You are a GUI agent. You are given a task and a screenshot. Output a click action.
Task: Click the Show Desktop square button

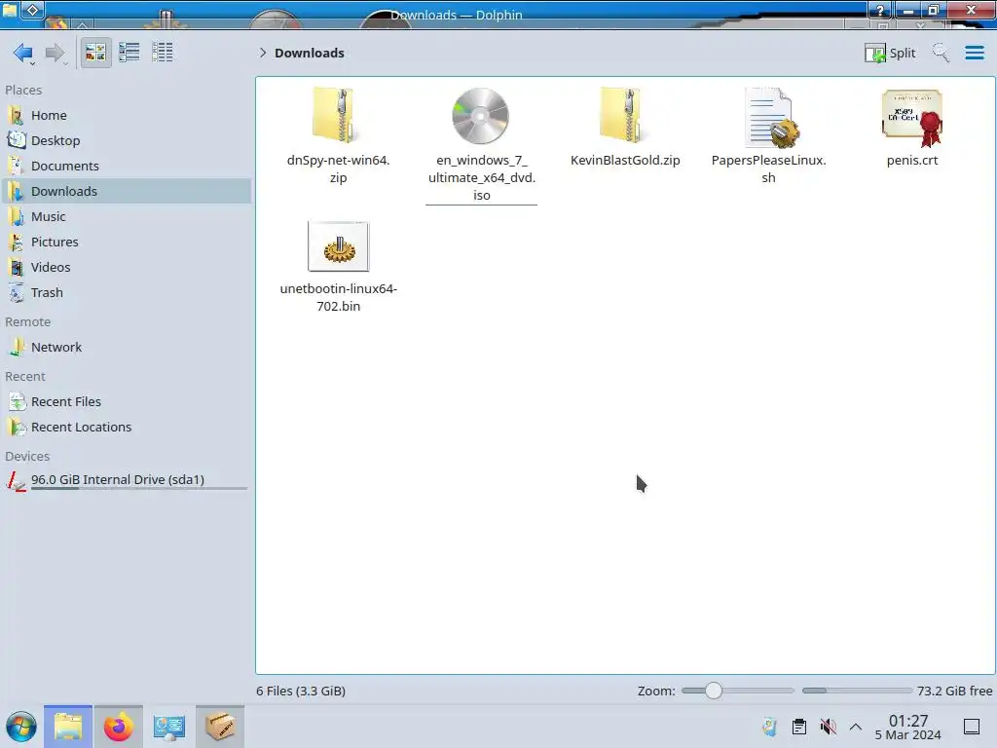pos(972,727)
